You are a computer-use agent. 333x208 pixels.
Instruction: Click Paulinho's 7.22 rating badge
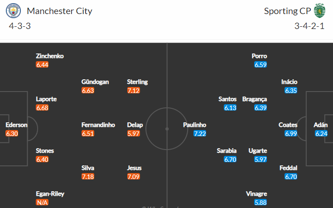[x=200, y=133]
